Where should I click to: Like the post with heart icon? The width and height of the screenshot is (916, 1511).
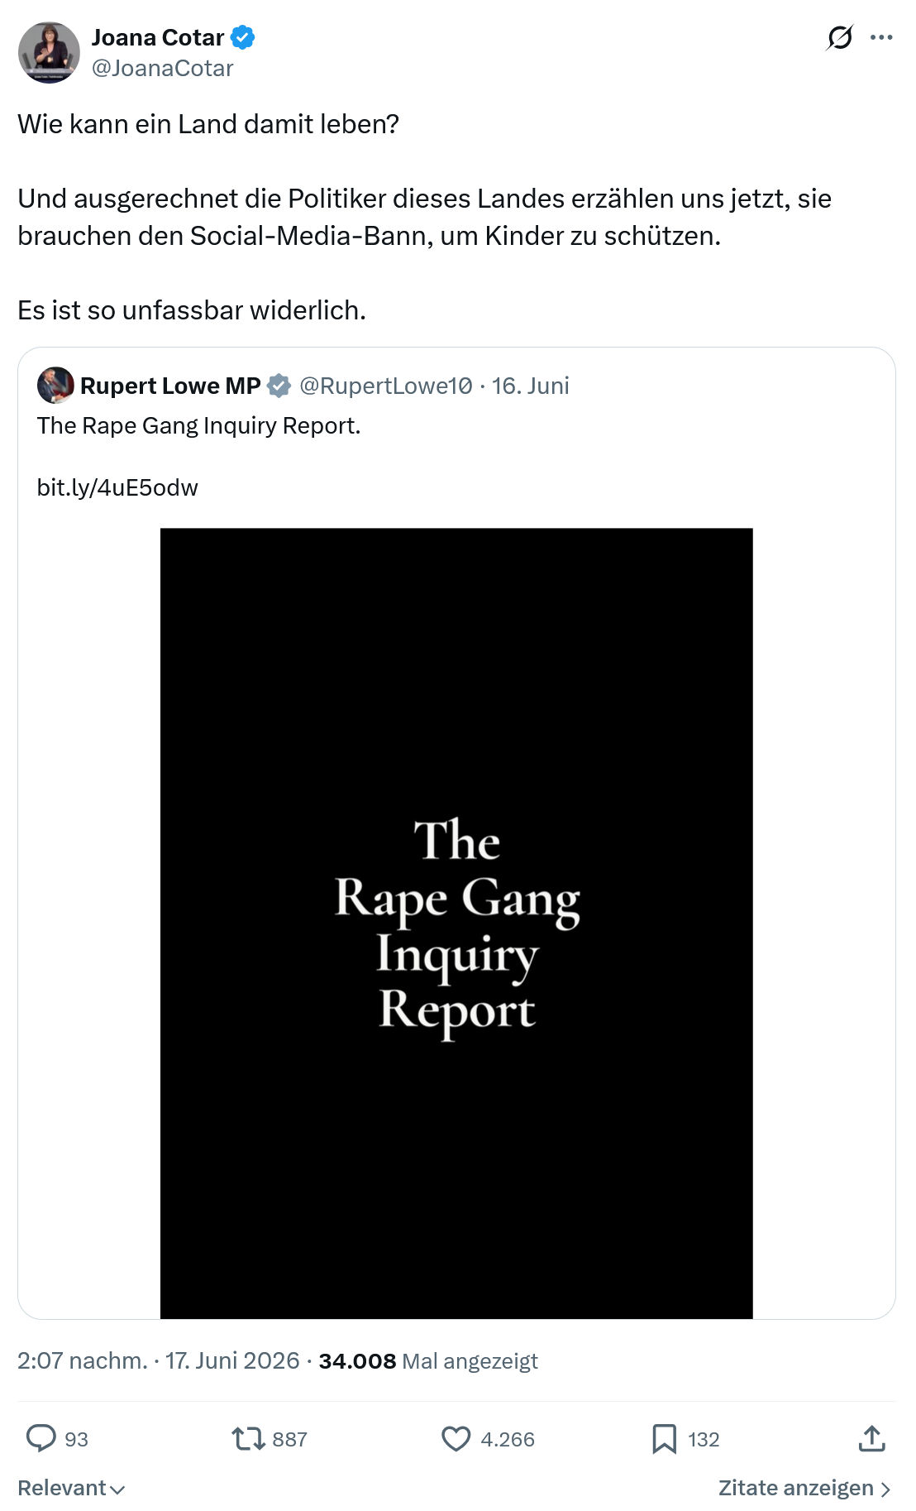click(x=456, y=1438)
